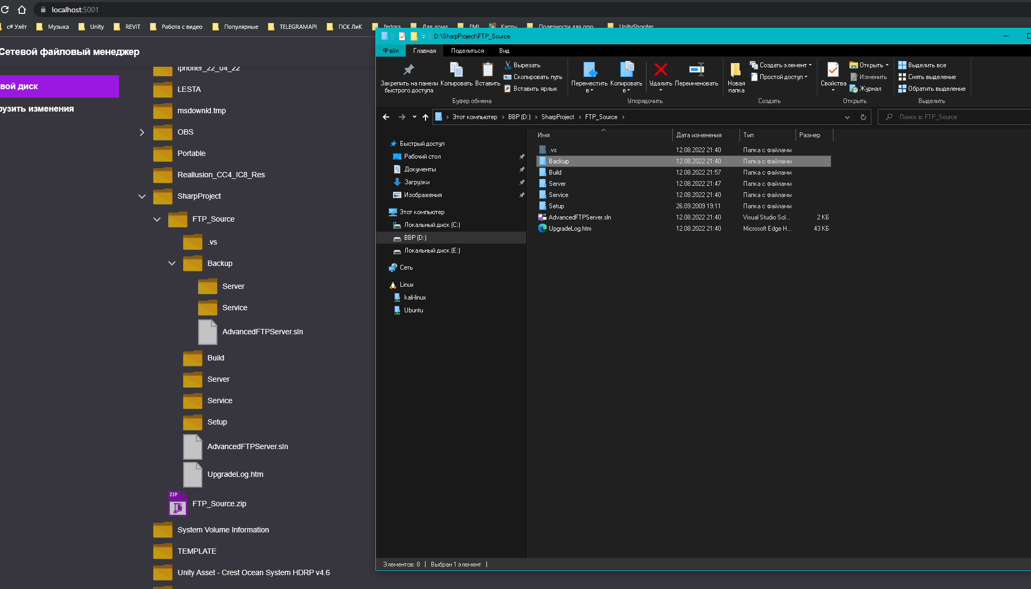Switch to View (Вид) ribbon tab
The height and width of the screenshot is (589, 1031).
coord(504,51)
